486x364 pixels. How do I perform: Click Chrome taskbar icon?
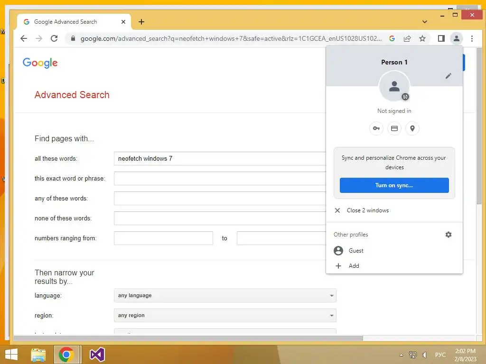[x=66, y=355]
